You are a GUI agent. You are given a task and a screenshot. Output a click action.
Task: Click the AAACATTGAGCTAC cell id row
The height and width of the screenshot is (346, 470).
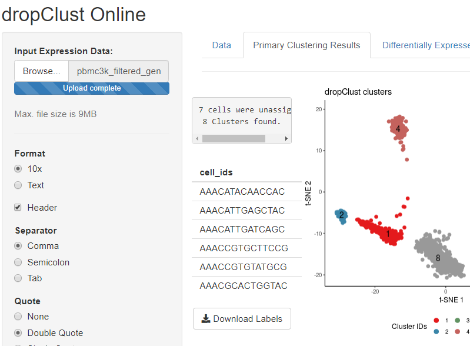coord(246,211)
